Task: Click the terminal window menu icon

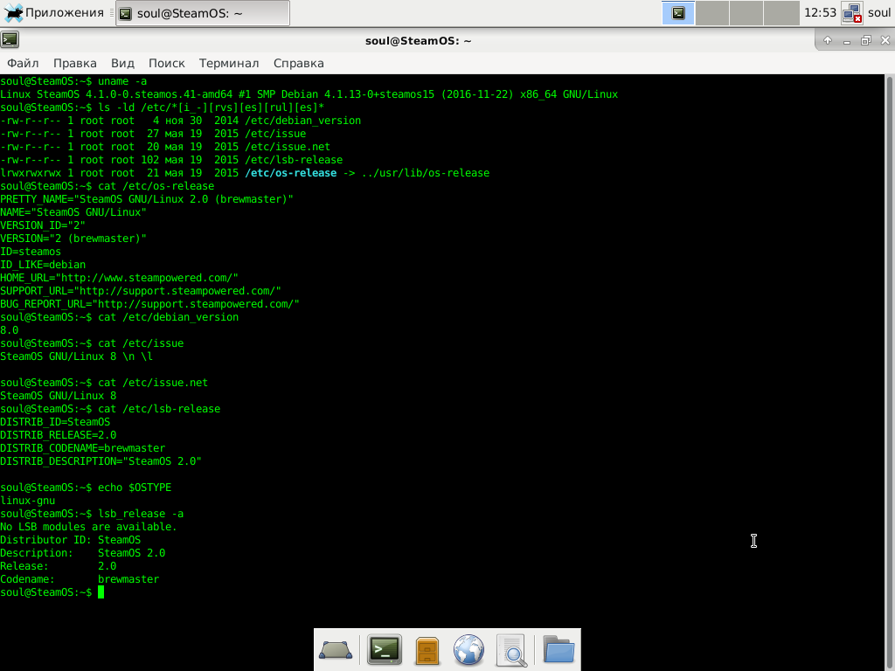Action: click(x=10, y=39)
